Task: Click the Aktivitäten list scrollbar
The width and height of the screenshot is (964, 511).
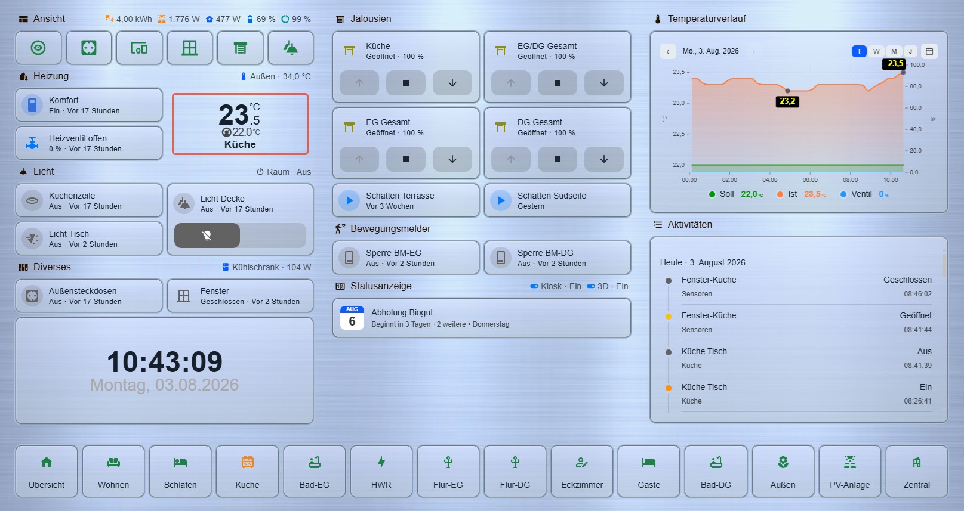Action: [944, 264]
